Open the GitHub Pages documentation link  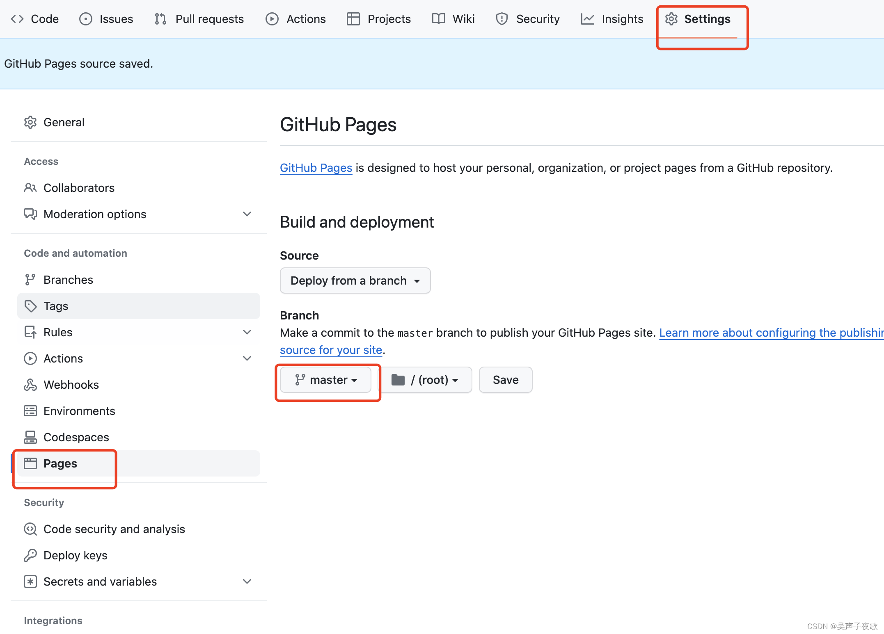[316, 168]
